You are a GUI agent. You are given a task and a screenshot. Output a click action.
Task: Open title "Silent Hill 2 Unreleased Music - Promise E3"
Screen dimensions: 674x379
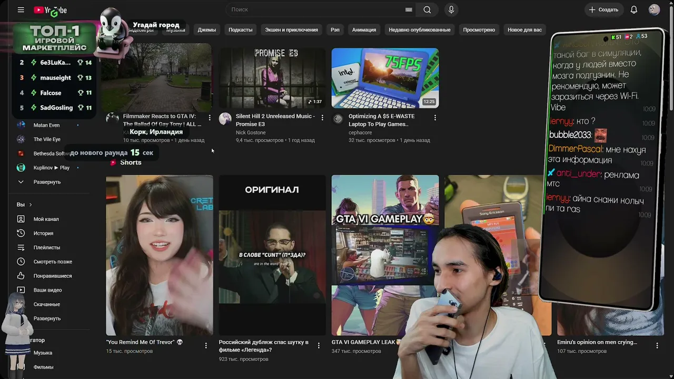coord(275,120)
